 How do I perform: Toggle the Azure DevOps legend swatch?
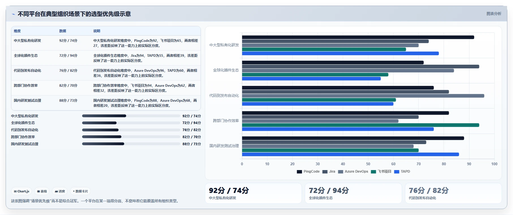(x=341, y=172)
